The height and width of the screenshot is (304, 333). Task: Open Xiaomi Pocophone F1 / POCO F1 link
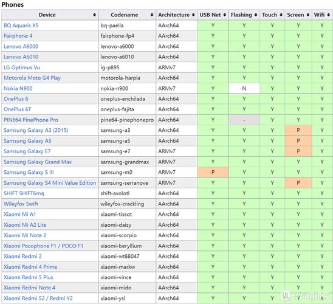[x=43, y=246]
